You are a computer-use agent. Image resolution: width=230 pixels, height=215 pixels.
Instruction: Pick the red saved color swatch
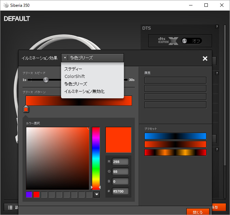(x=37, y=195)
